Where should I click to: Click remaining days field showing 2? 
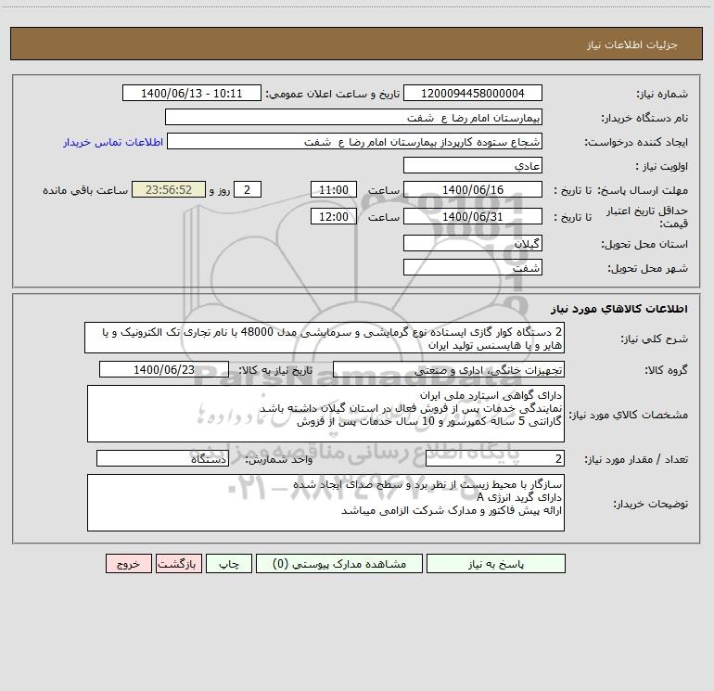(248, 190)
